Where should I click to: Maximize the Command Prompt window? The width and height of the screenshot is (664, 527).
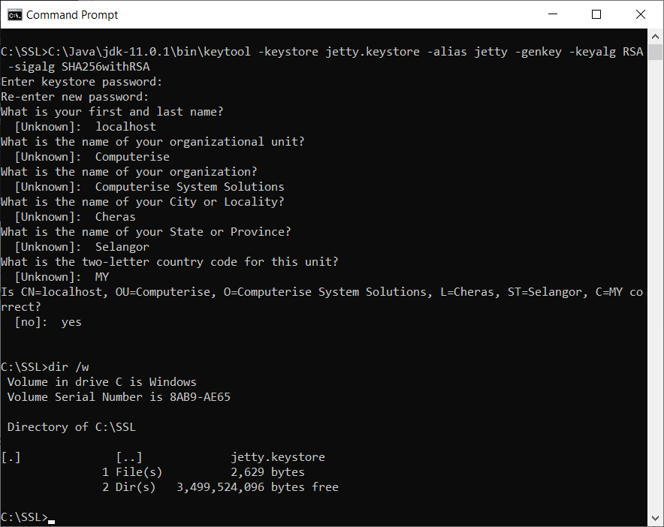click(596, 14)
